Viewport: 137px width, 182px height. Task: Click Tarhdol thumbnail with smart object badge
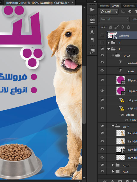[120, 149]
